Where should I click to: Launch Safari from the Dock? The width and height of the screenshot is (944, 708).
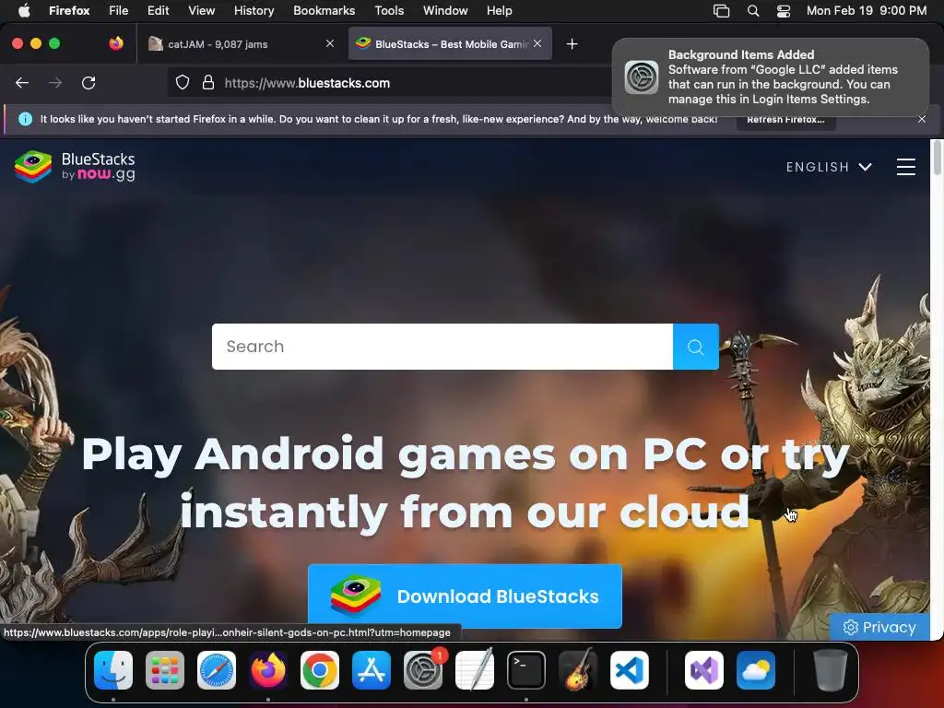(217, 670)
